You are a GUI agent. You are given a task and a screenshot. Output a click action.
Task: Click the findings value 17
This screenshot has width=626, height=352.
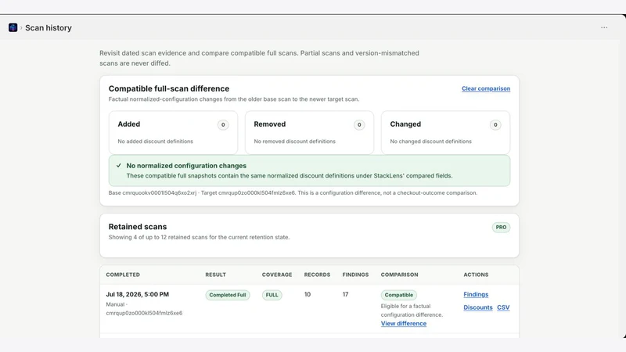pos(345,295)
